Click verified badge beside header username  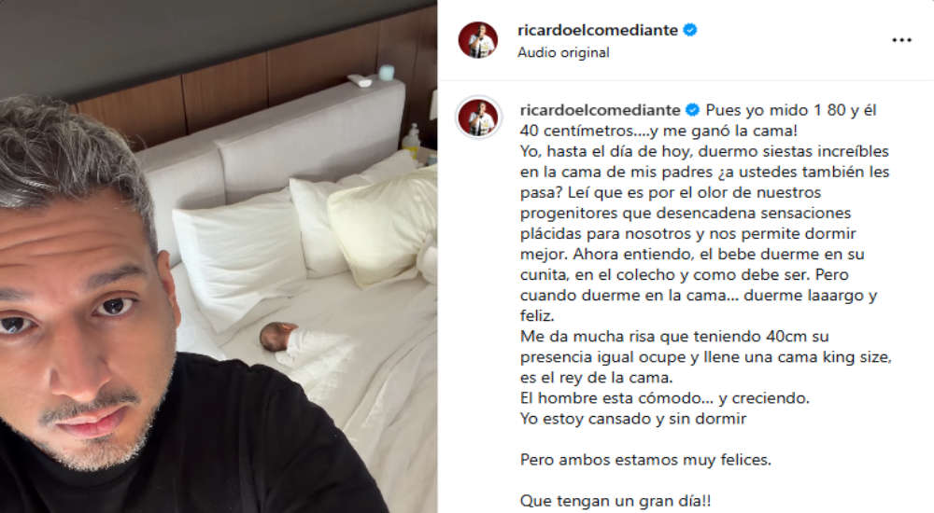click(690, 30)
